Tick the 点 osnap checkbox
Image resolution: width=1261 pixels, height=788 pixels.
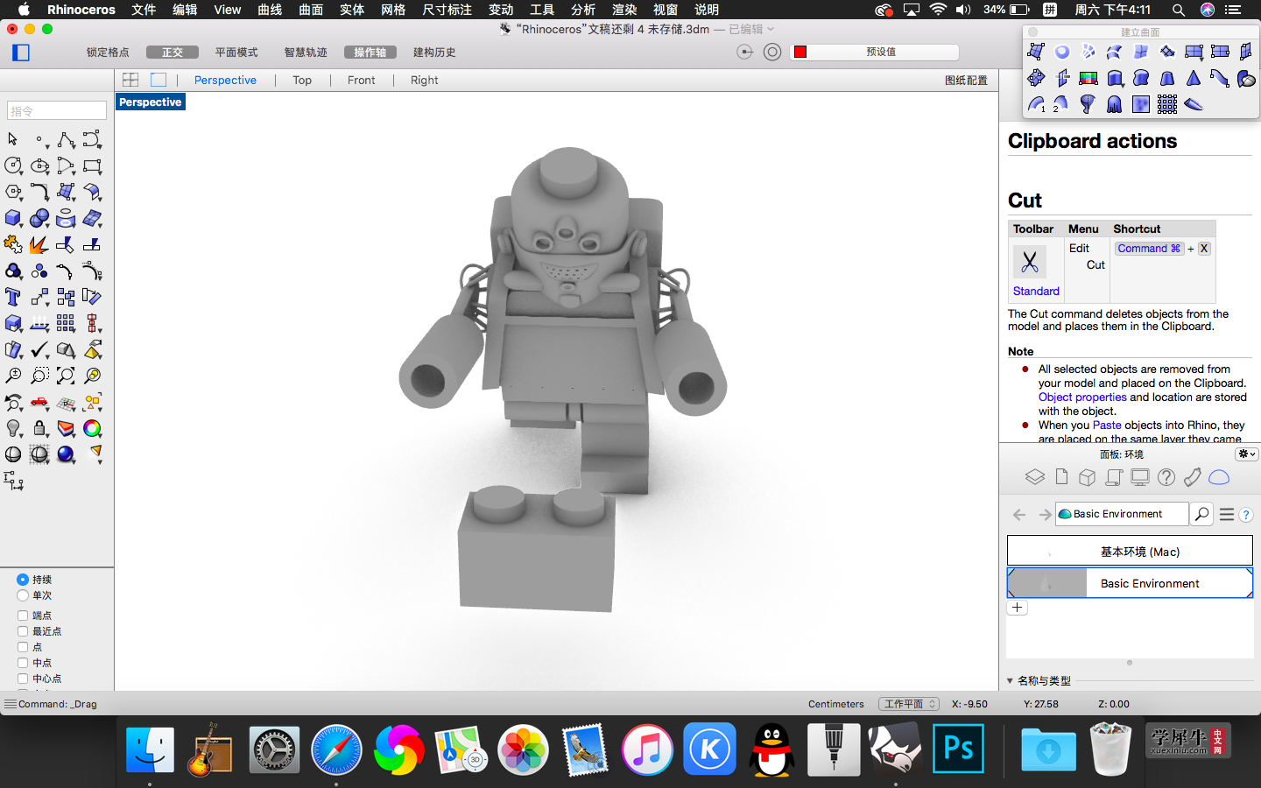(x=23, y=647)
